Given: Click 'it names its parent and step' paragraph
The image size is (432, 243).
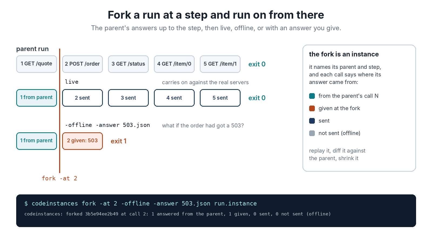Looking at the screenshot, I should pyautogui.click(x=345, y=75).
